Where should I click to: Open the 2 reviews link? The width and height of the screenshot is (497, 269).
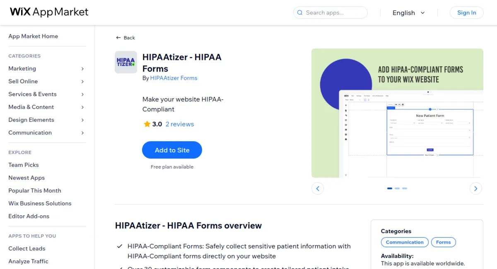(180, 124)
